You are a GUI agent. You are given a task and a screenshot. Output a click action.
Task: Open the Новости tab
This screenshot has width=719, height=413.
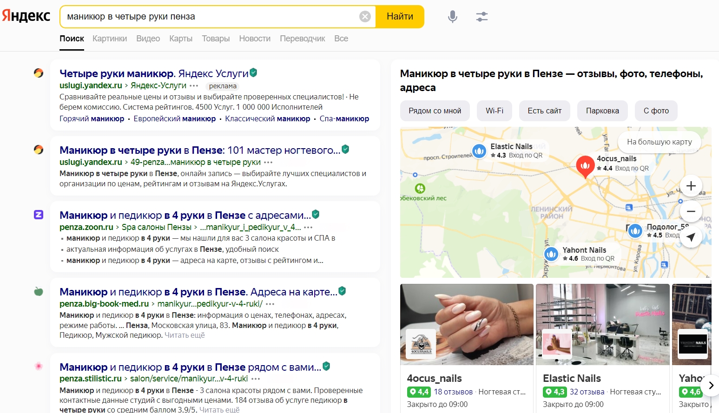click(254, 39)
